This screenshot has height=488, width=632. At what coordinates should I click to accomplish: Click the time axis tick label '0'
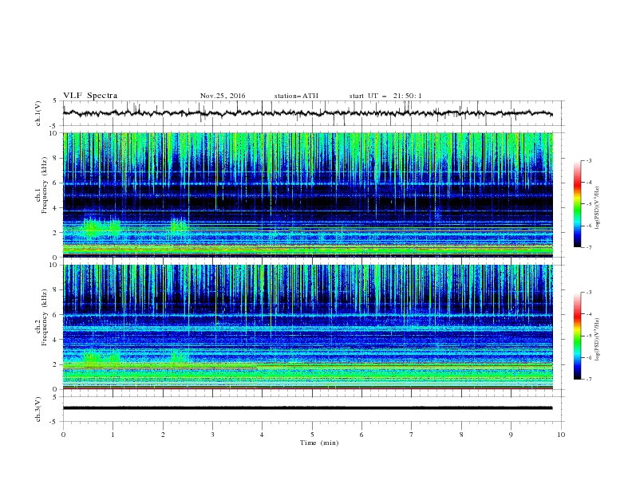pyautogui.click(x=63, y=435)
